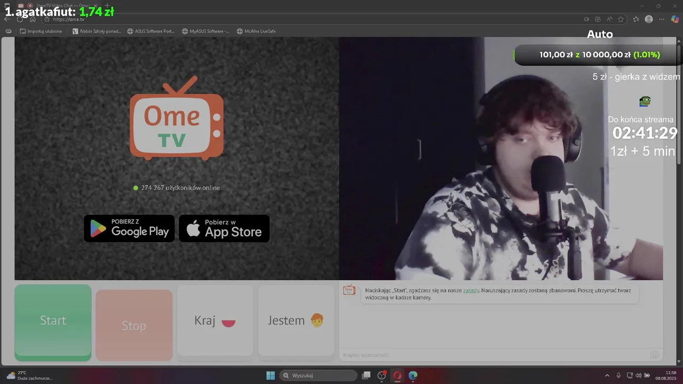Click the read aloud icon
Viewport: 683px width, 384px height.
tap(609, 19)
